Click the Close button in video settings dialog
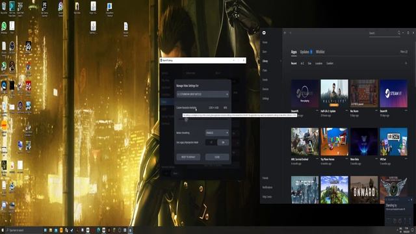416x234 pixels. point(217,157)
